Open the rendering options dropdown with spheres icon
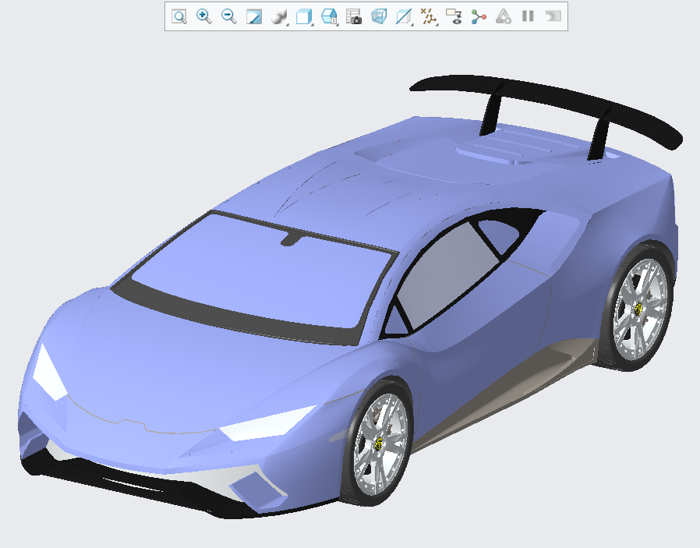Image resolution: width=700 pixels, height=548 pixels. (x=280, y=17)
